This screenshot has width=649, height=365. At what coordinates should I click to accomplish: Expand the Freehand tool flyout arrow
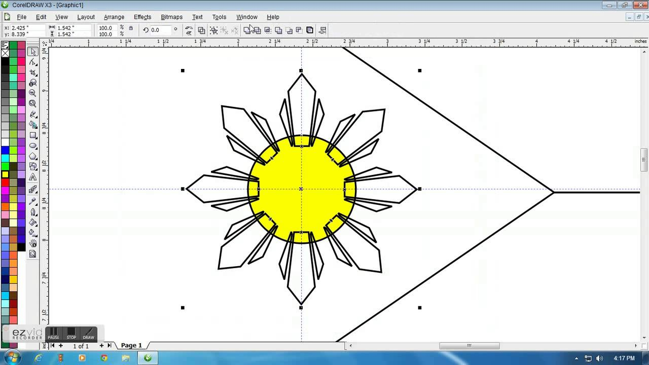click(37, 116)
